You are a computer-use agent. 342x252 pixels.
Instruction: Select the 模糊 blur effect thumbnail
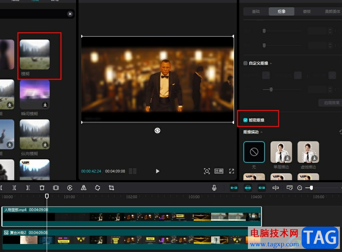click(x=35, y=54)
